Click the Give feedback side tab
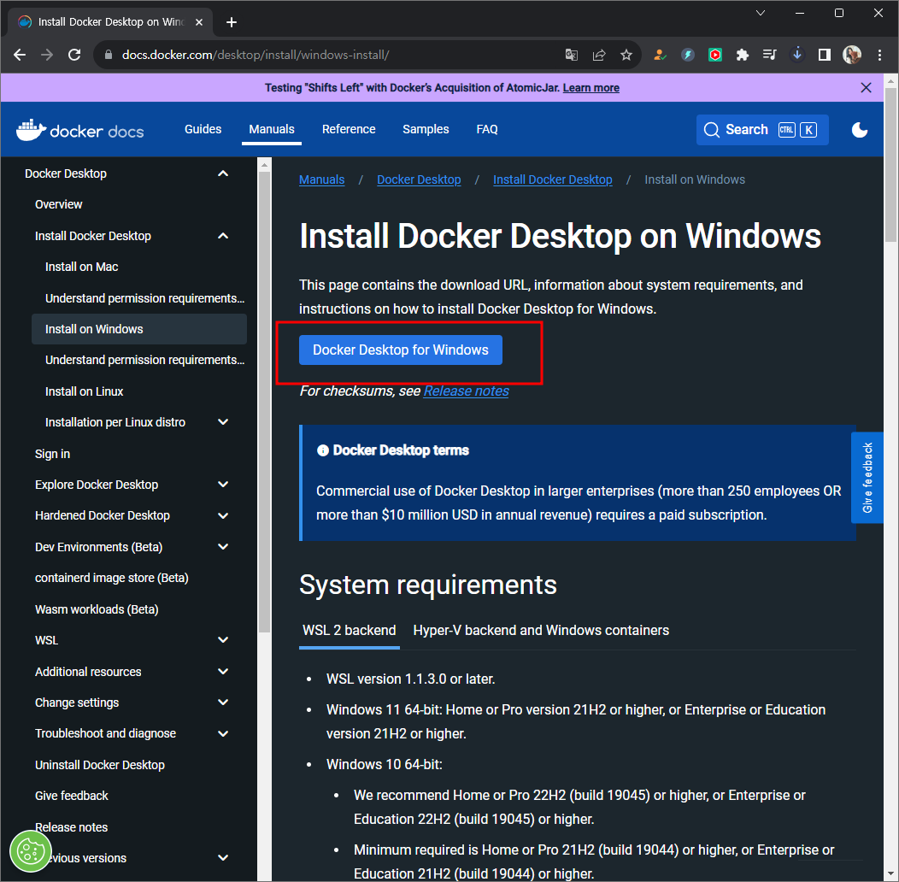This screenshot has width=899, height=882. click(x=867, y=478)
